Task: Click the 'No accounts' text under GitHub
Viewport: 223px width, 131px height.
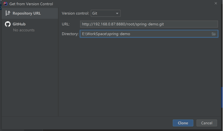Action: pyautogui.click(x=24, y=30)
